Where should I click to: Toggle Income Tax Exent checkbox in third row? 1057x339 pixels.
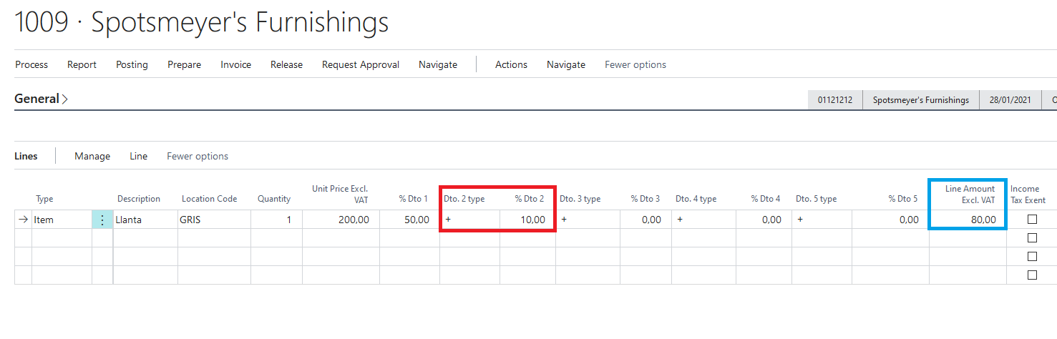coord(1032,257)
